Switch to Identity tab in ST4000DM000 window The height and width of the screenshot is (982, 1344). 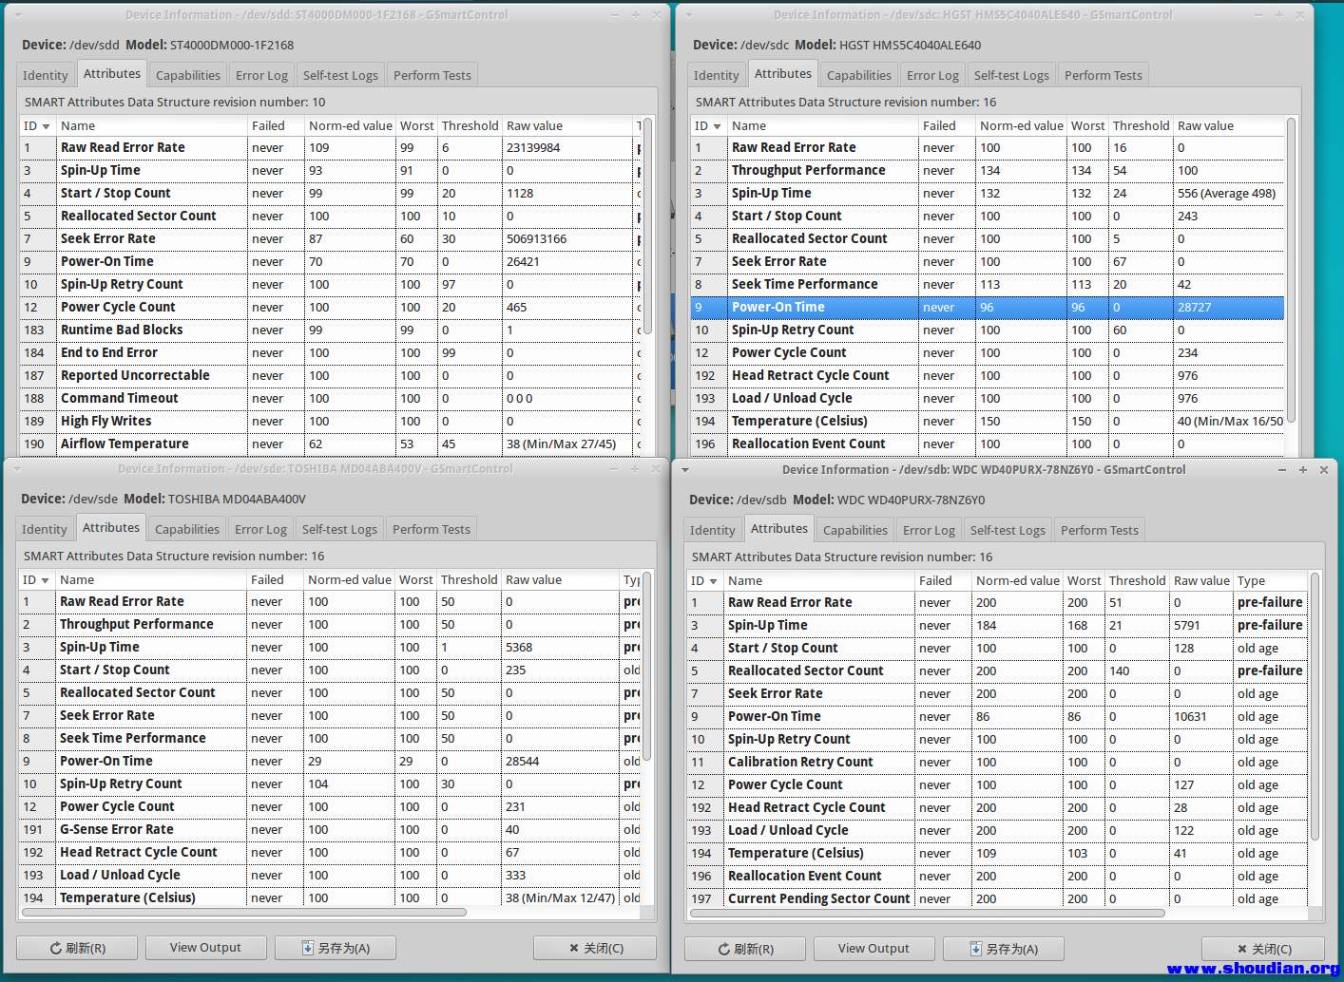45,75
